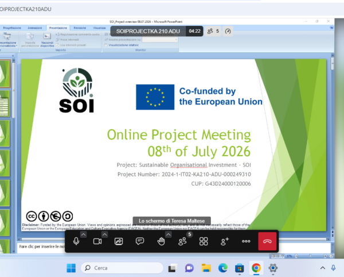Close the slide thumbnail pane

click(x=13, y=56)
